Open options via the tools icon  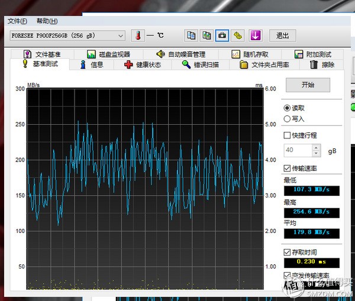pos(237,35)
